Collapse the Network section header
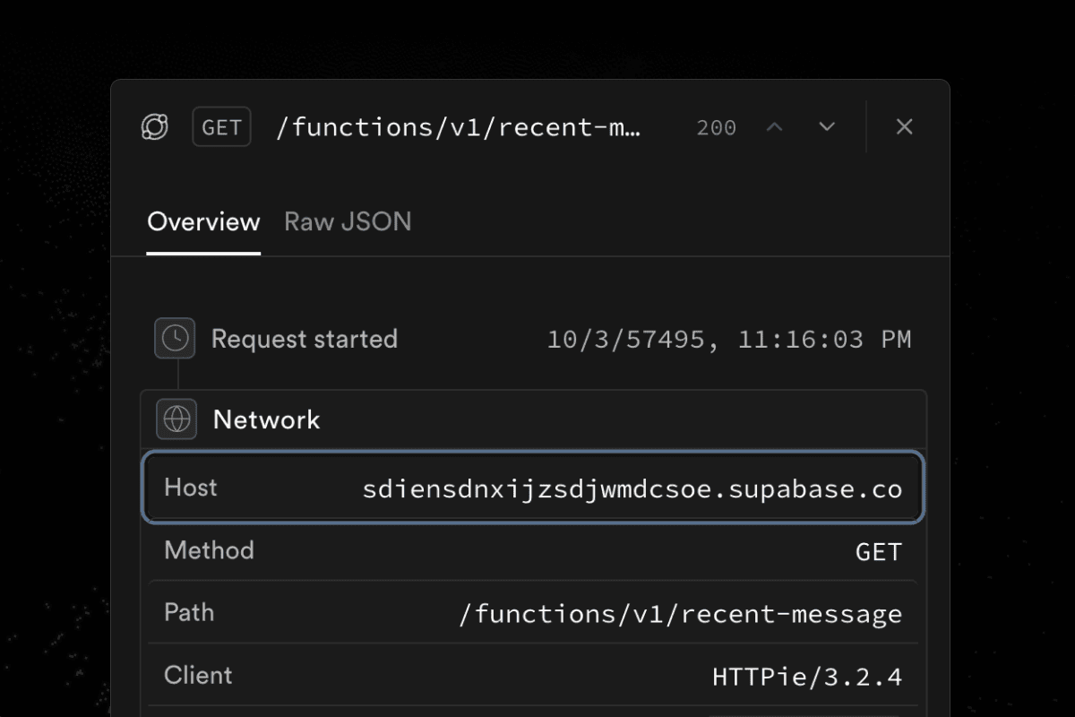The width and height of the screenshot is (1075, 717). [x=266, y=419]
